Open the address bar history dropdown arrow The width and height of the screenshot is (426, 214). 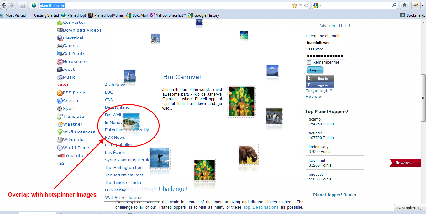tap(301, 5)
